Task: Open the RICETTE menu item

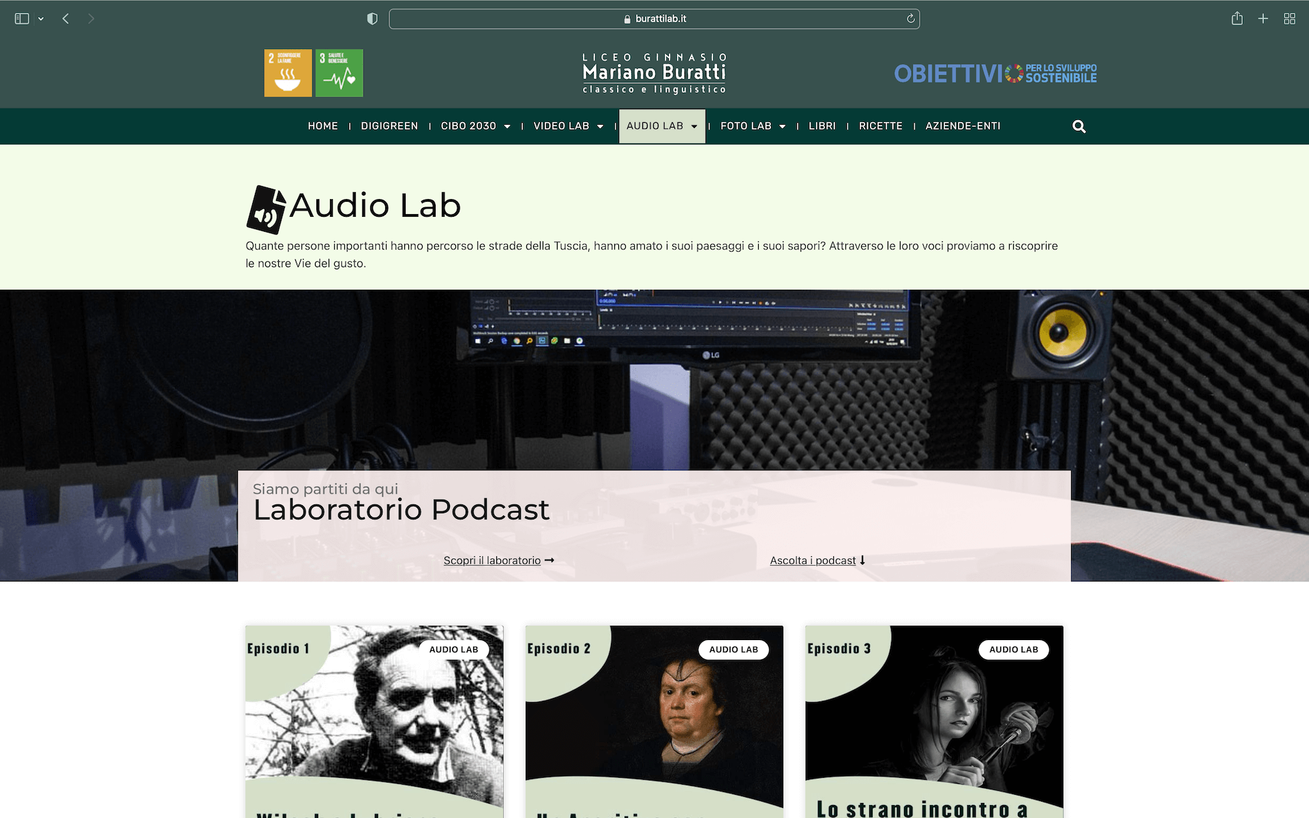Action: (x=881, y=126)
